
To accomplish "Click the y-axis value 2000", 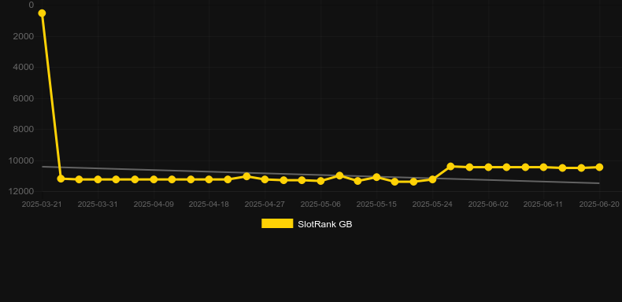I will pos(24,36).
